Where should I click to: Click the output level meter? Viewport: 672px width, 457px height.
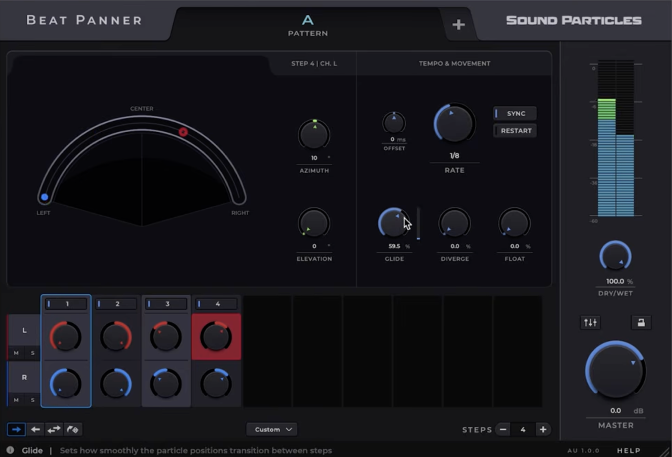[x=616, y=139]
